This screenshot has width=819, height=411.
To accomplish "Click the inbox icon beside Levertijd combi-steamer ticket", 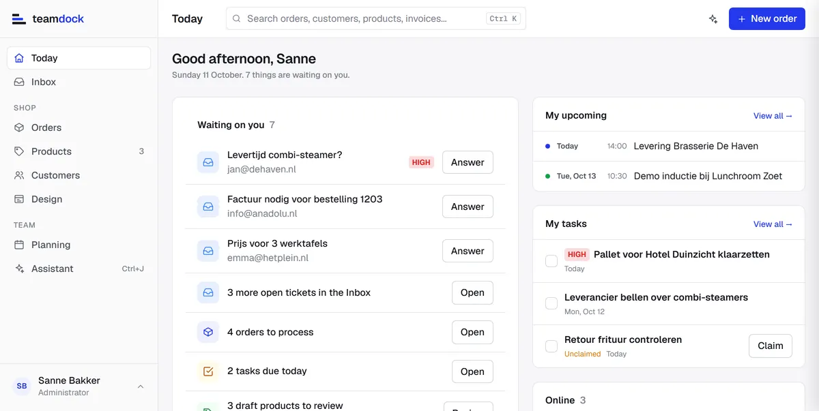I will pos(208,162).
